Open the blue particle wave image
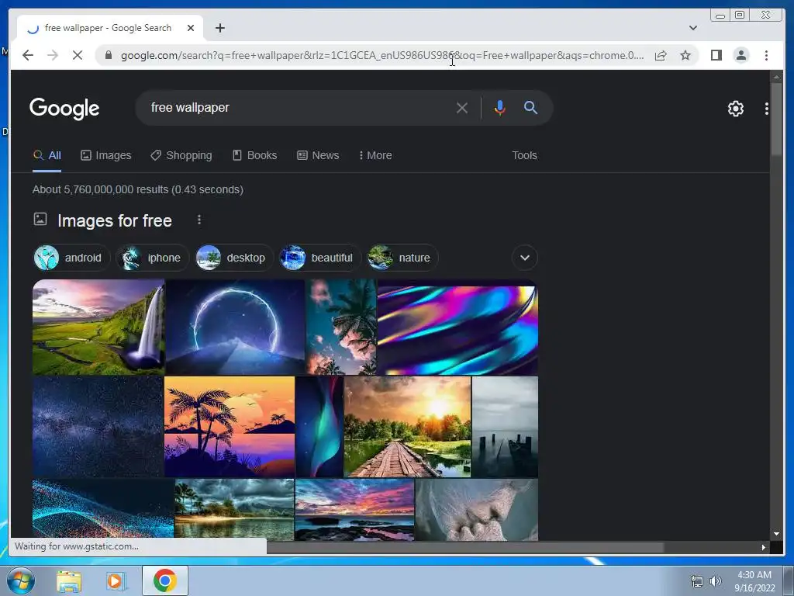 (103, 509)
